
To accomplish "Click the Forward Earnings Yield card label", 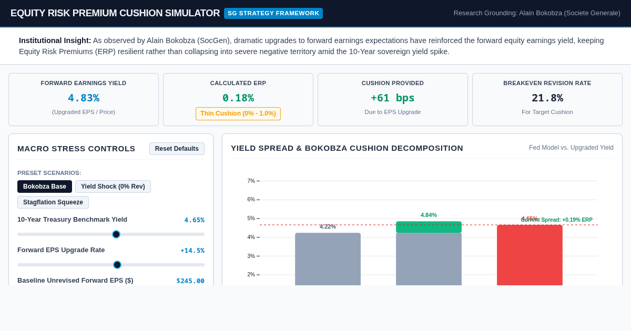I will coord(84,83).
